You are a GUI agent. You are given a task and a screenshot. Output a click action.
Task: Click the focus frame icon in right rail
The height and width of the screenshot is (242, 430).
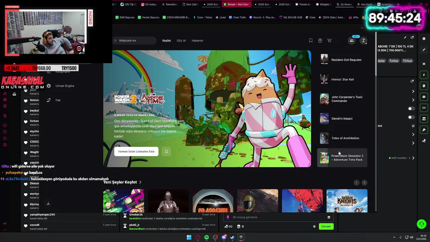pyautogui.click(x=424, y=64)
